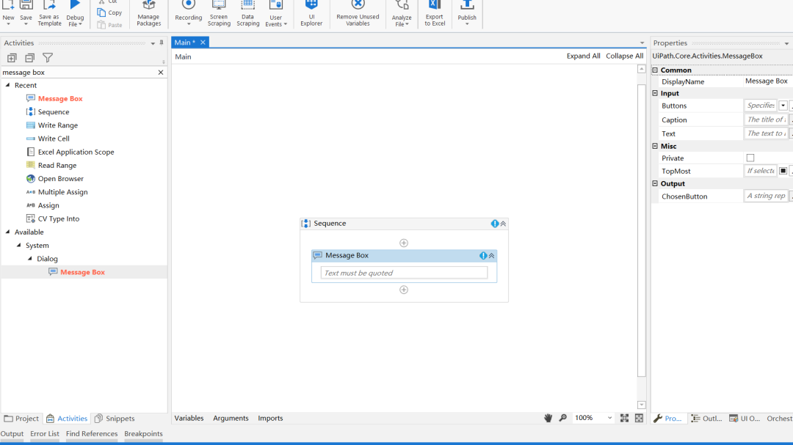This screenshot has height=445, width=793.
Task: Export workflow to Excel
Action: 435,13
